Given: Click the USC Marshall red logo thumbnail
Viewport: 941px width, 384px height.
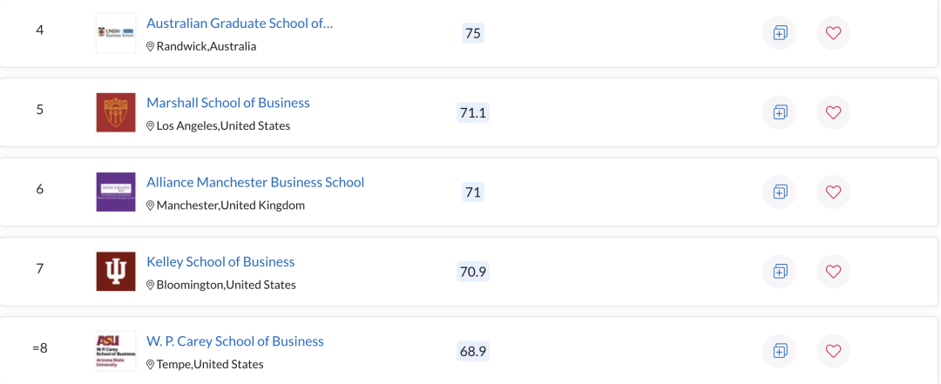Looking at the screenshot, I should coord(116,112).
